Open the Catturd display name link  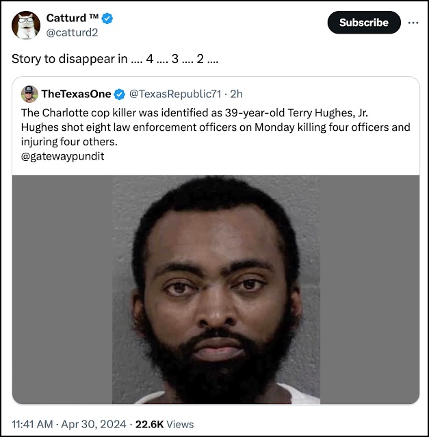click(x=66, y=18)
